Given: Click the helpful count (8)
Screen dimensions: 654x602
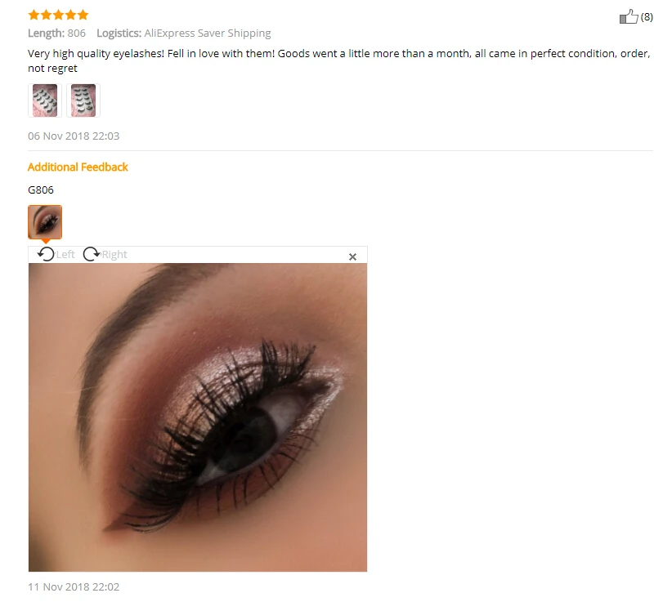Looking at the screenshot, I should (647, 16).
